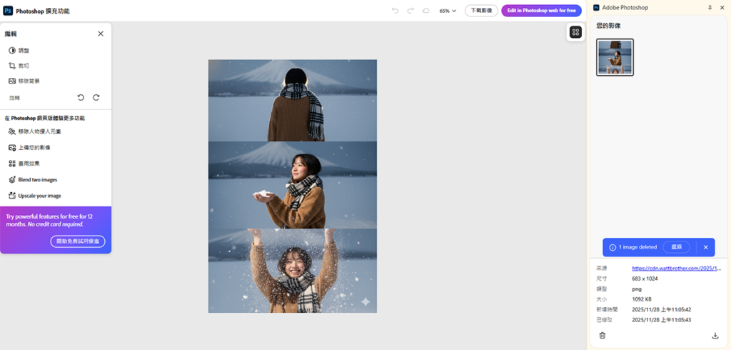Click the 下載影像 download image button
The width and height of the screenshot is (731, 350).
(x=481, y=11)
